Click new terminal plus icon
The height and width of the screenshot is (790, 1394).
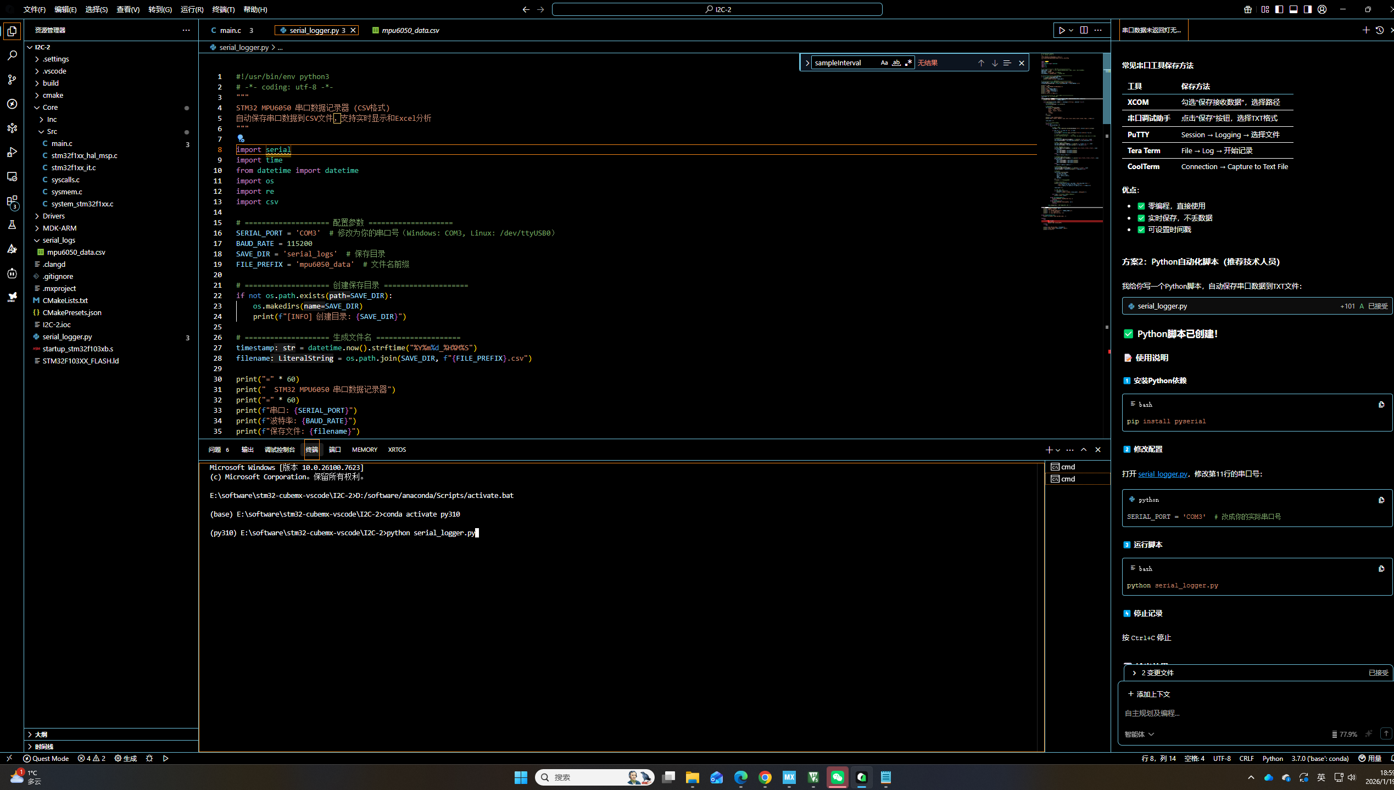1049,450
